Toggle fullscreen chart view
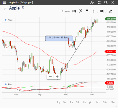The width and height of the screenshot is (118, 108). pos(99,3)
